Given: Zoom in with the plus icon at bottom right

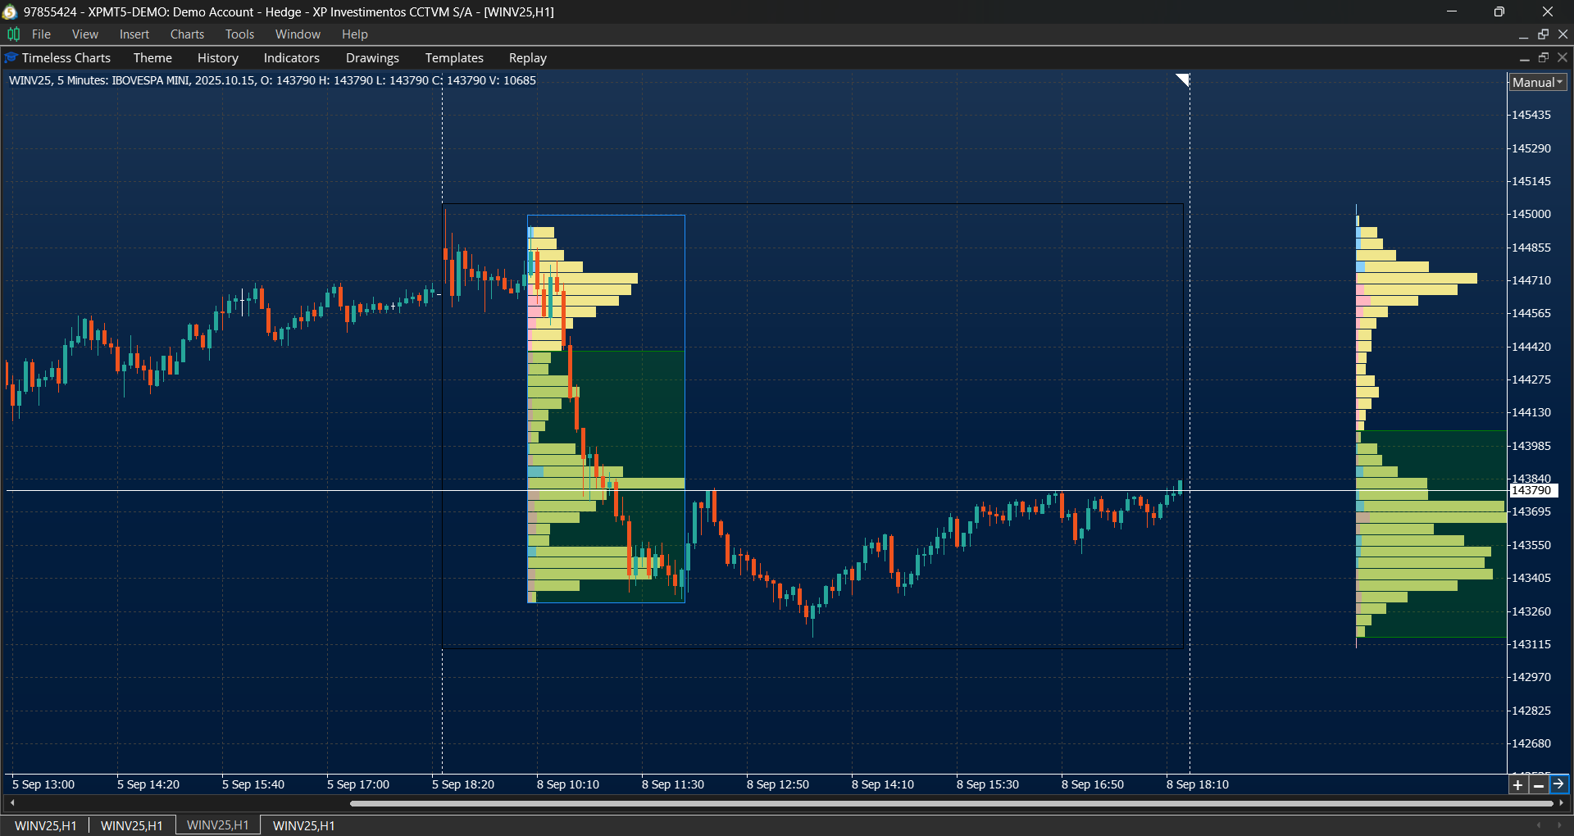Looking at the screenshot, I should click(1518, 784).
